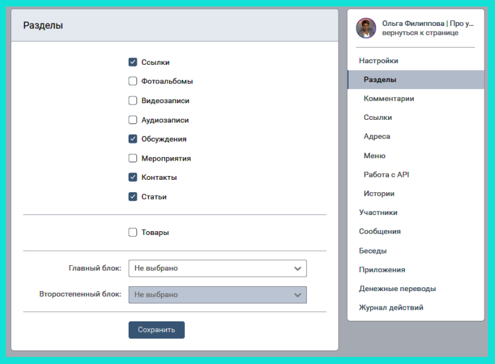Click the вернуться к странице link
This screenshot has width=495, height=364.
[x=420, y=33]
